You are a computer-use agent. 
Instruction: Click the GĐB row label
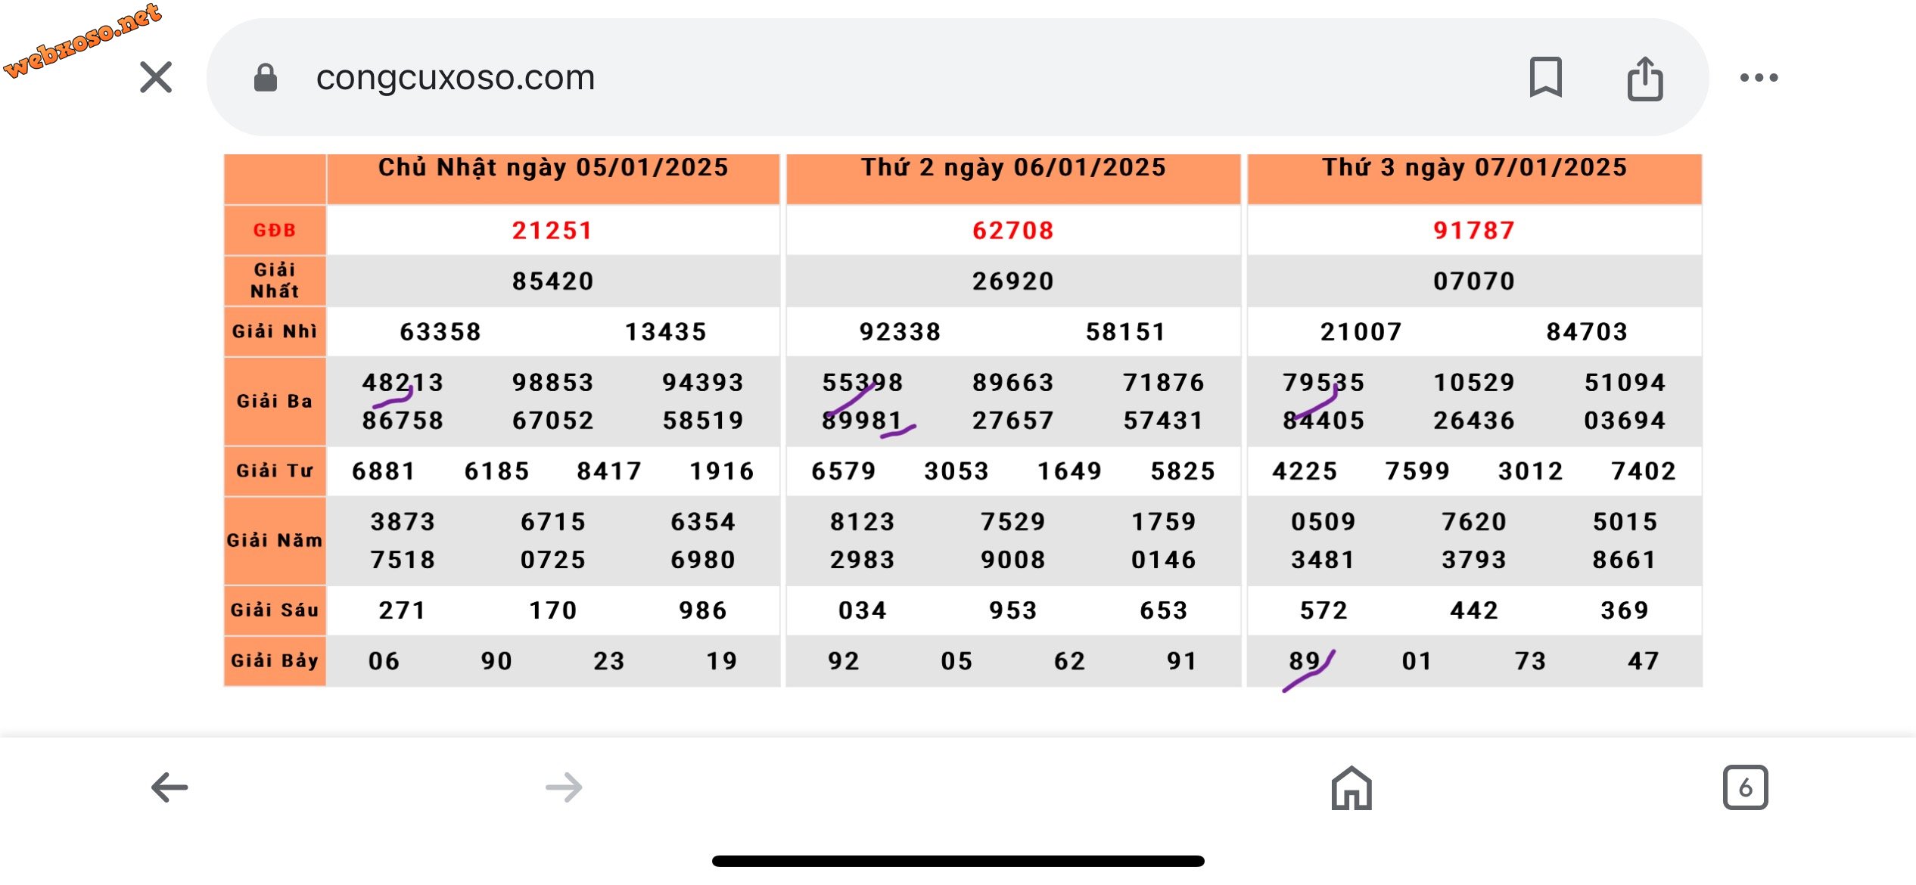275,230
